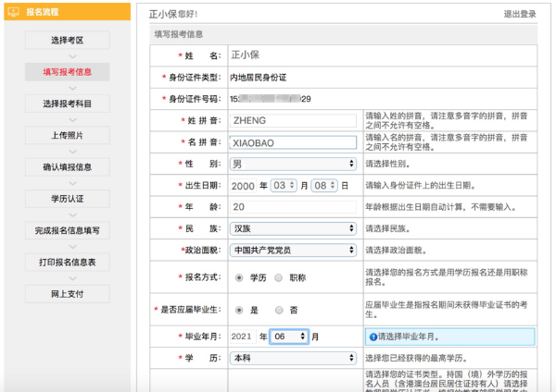Open the 上传照片 step in sidebar
Viewport: 556px width, 392px height.
click(x=67, y=135)
